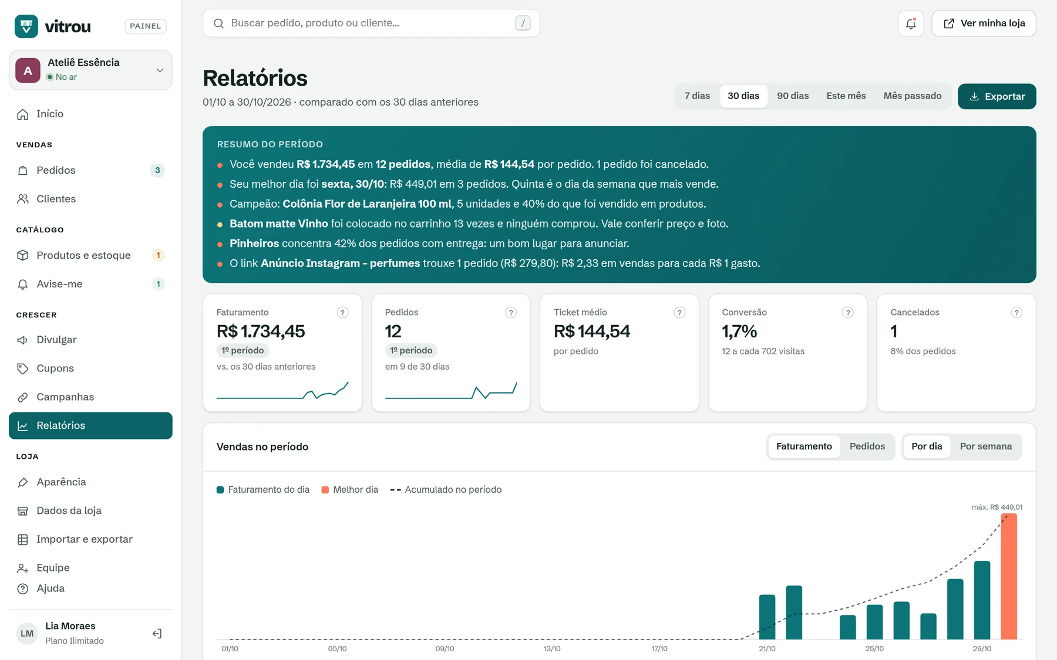Open Cancelados card help icon

coord(1016,313)
